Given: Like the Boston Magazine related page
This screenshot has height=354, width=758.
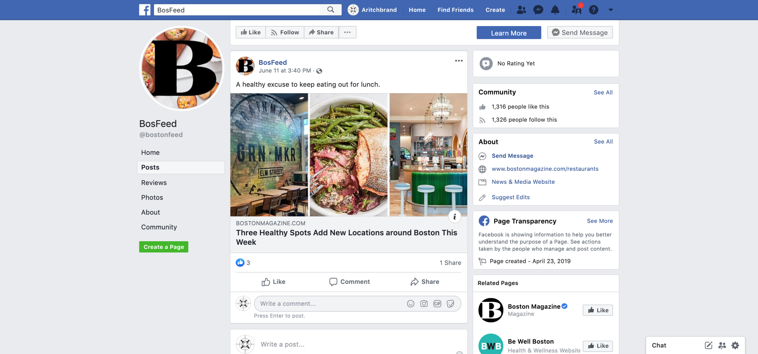Looking at the screenshot, I should (x=598, y=310).
